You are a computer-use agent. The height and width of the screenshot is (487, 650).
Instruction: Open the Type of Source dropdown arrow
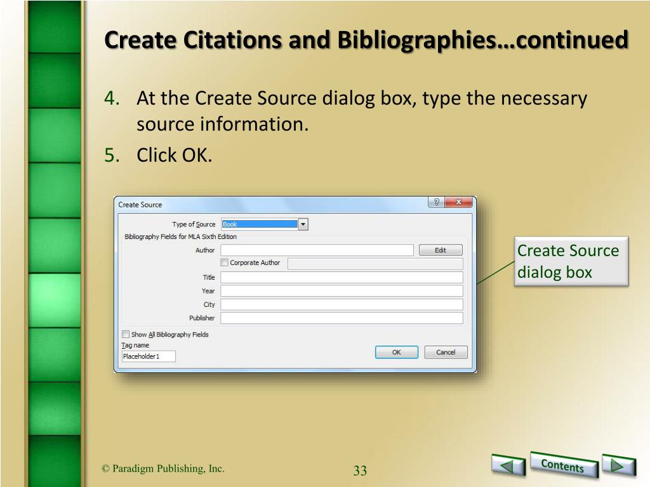click(x=303, y=224)
